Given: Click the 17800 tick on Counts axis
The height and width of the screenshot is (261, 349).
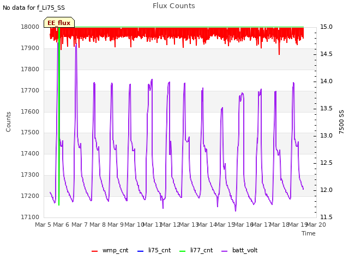Looking at the screenshot, I should [x=30, y=69].
